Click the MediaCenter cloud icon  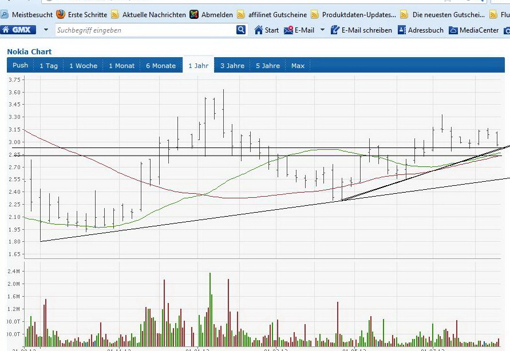pyautogui.click(x=453, y=30)
